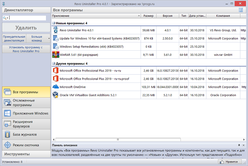248x166 pixels.
Task: Open the hamburger menu icon
Action: click(241, 10)
